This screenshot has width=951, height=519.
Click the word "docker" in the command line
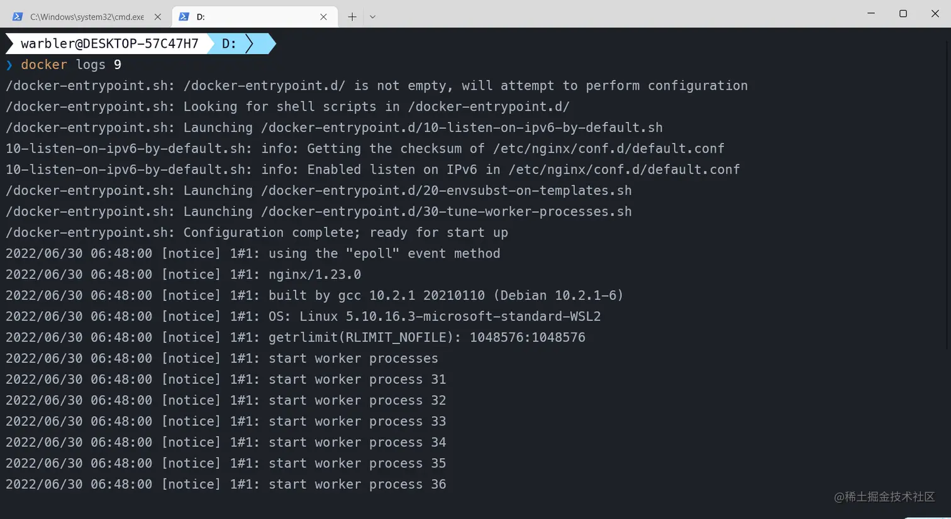point(44,65)
